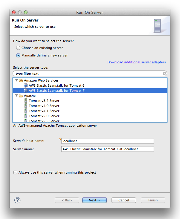Screen dimensions: 180x219
Task: Select Choose an existing server radio button
Action: coord(19,48)
